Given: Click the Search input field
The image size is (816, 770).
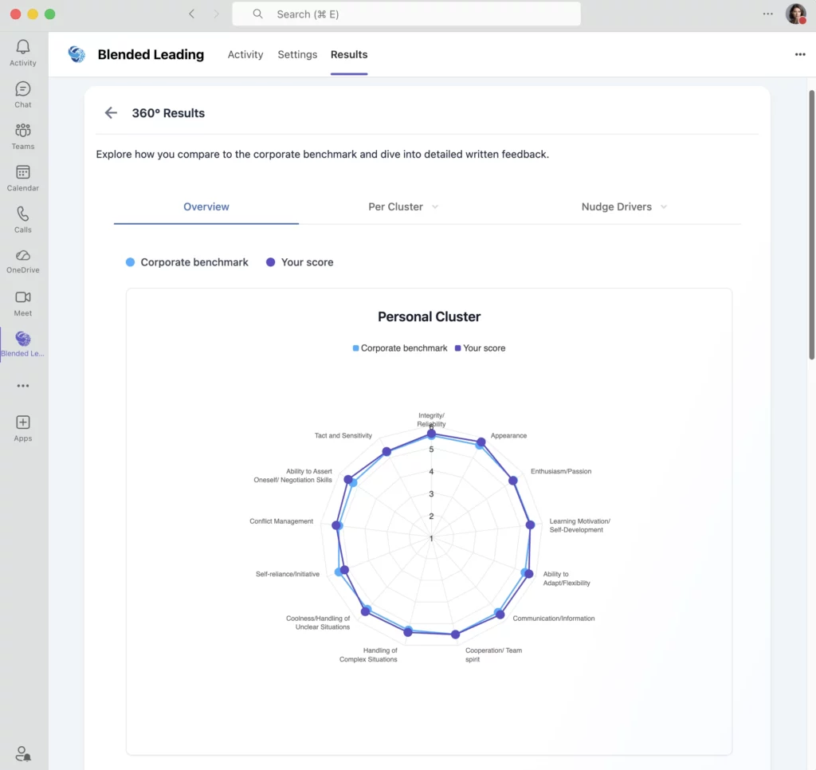Looking at the screenshot, I should (x=406, y=14).
